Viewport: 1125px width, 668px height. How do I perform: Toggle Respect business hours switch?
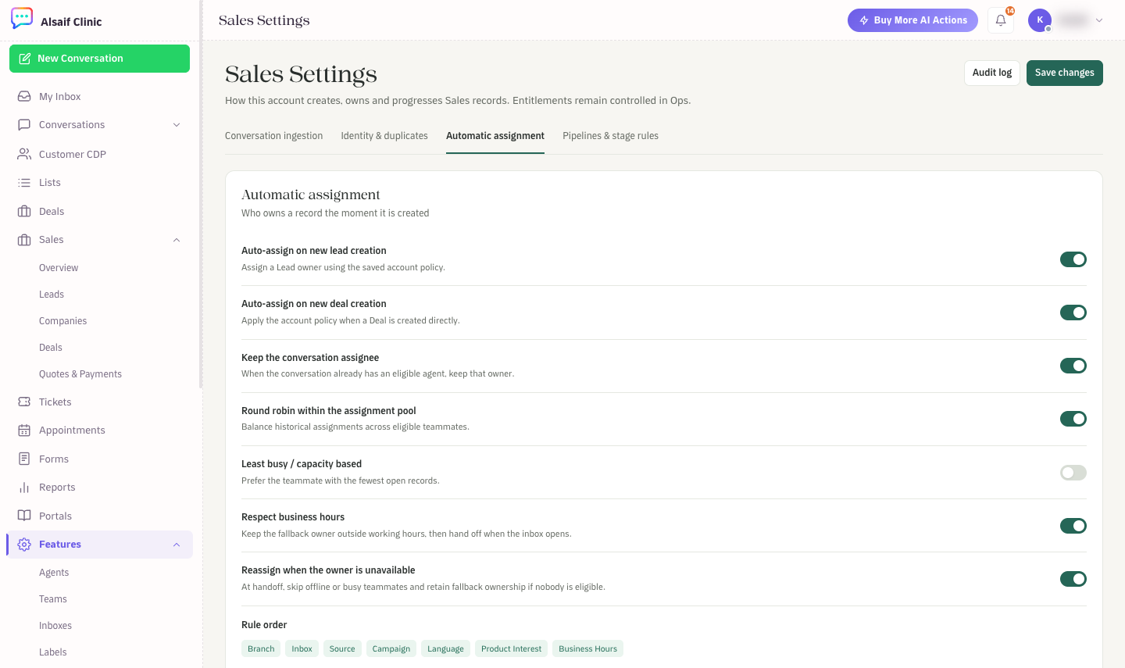tap(1073, 526)
